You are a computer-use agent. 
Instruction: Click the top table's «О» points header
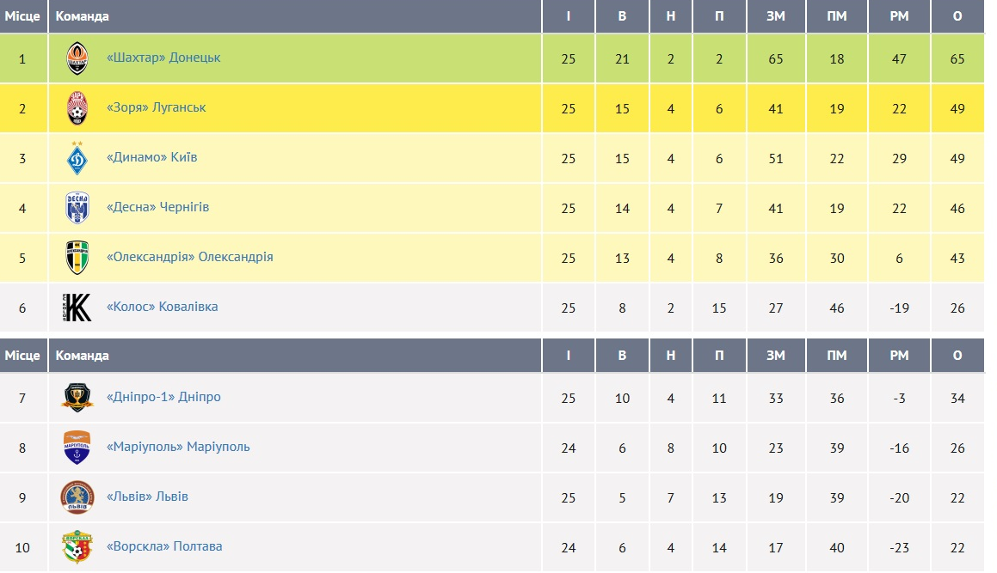click(957, 16)
